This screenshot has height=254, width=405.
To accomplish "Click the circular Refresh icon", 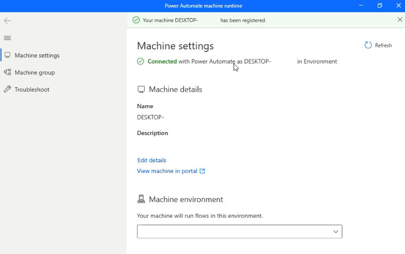I will click(x=368, y=45).
